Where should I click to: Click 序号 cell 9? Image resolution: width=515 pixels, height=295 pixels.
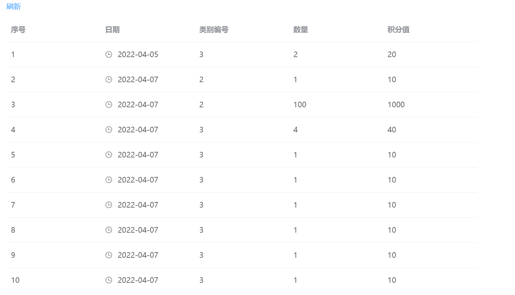[x=13, y=255]
